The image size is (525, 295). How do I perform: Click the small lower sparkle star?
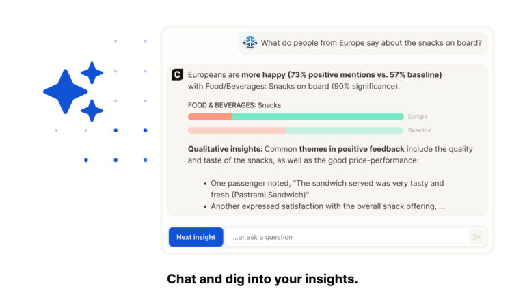click(x=92, y=110)
